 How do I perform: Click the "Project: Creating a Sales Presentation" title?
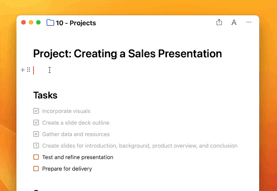(127, 54)
